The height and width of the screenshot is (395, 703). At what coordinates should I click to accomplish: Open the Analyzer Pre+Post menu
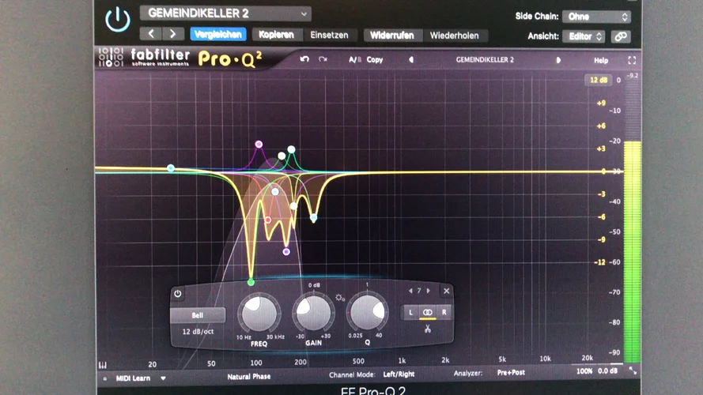click(x=511, y=373)
